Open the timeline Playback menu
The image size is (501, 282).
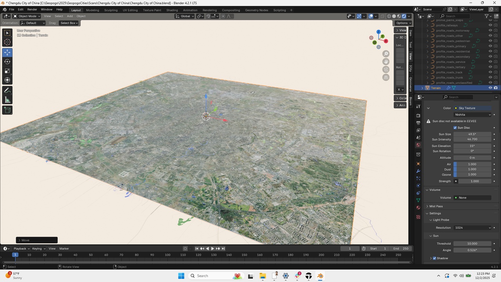21,248
